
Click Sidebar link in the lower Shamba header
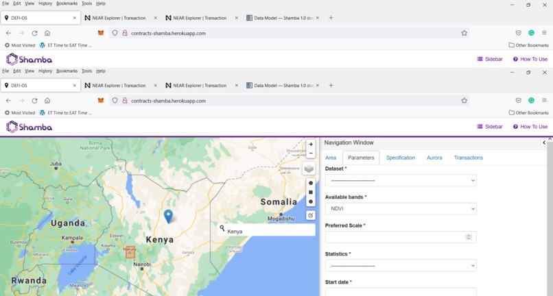point(490,127)
